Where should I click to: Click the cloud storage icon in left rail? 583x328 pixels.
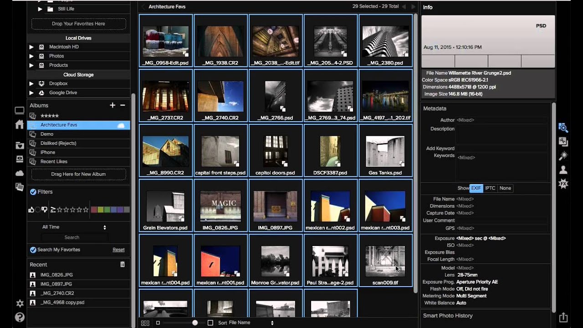pyautogui.click(x=20, y=173)
